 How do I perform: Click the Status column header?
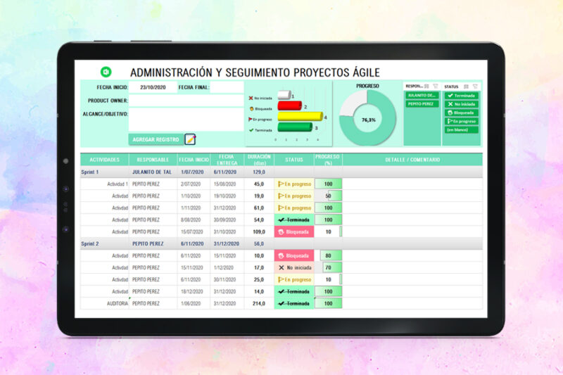294,160
